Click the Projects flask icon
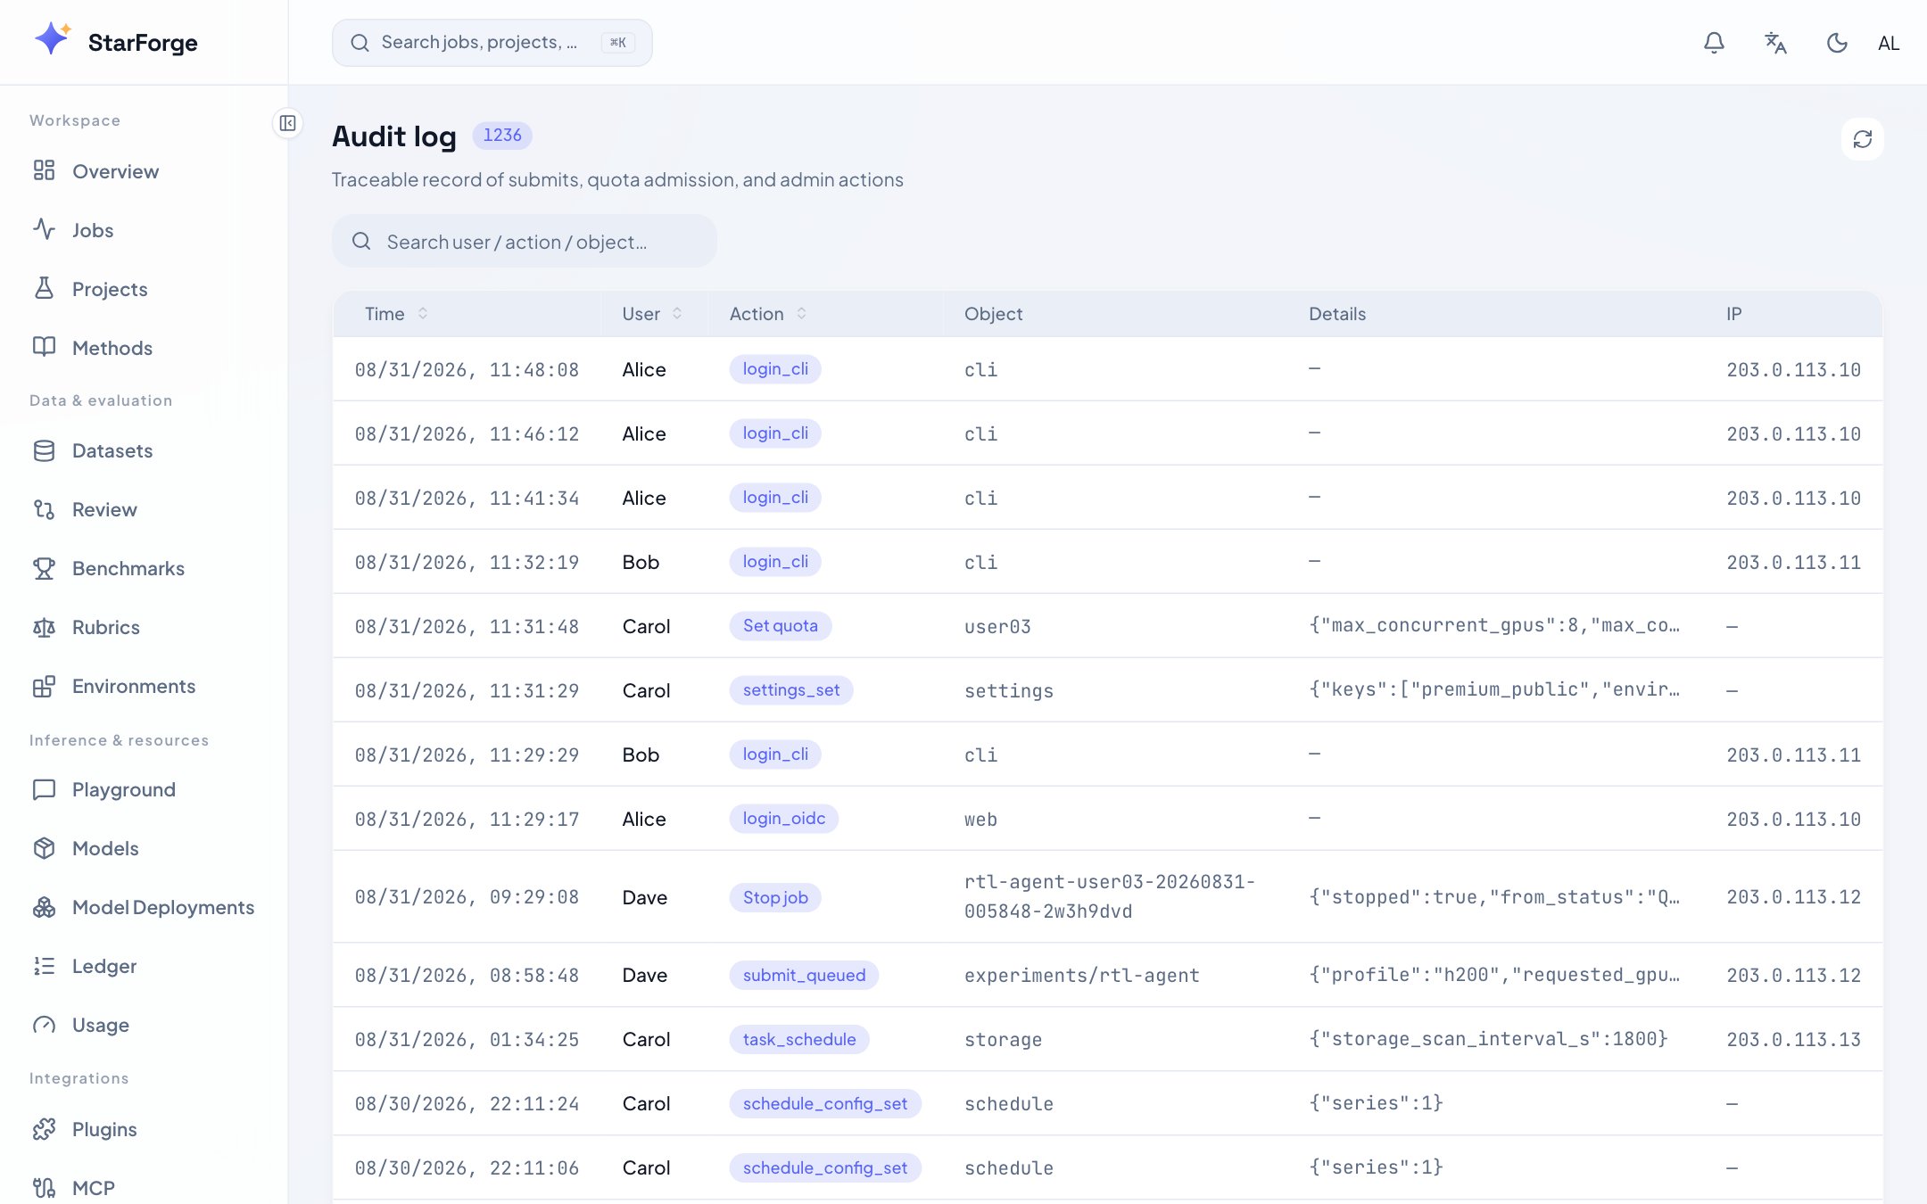1927x1204 pixels. pyautogui.click(x=44, y=288)
